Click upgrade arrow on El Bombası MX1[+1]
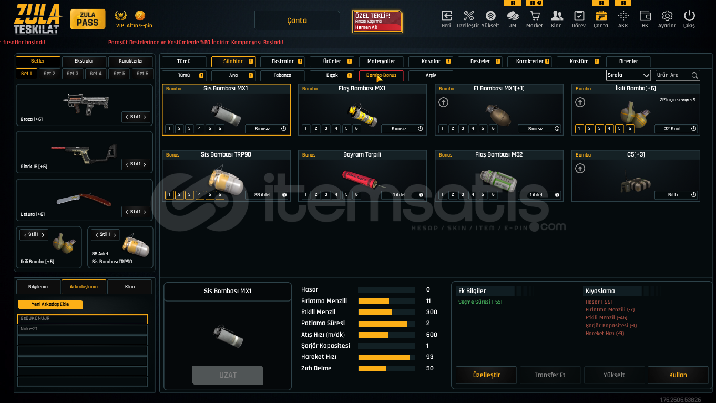The width and height of the screenshot is (716, 405). [x=444, y=102]
